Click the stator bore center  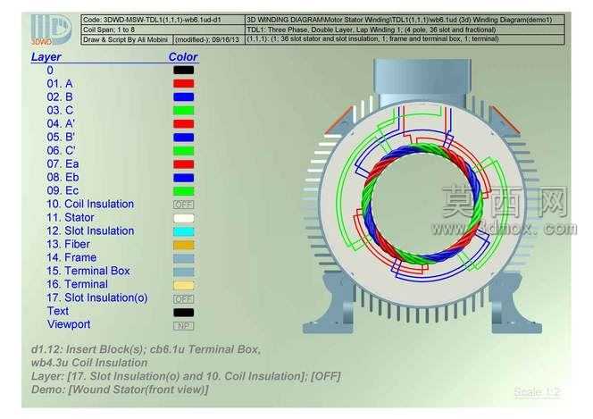point(422,203)
